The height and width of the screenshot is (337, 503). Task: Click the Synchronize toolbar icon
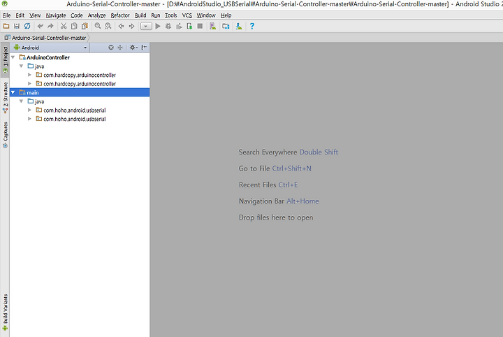[x=27, y=27]
